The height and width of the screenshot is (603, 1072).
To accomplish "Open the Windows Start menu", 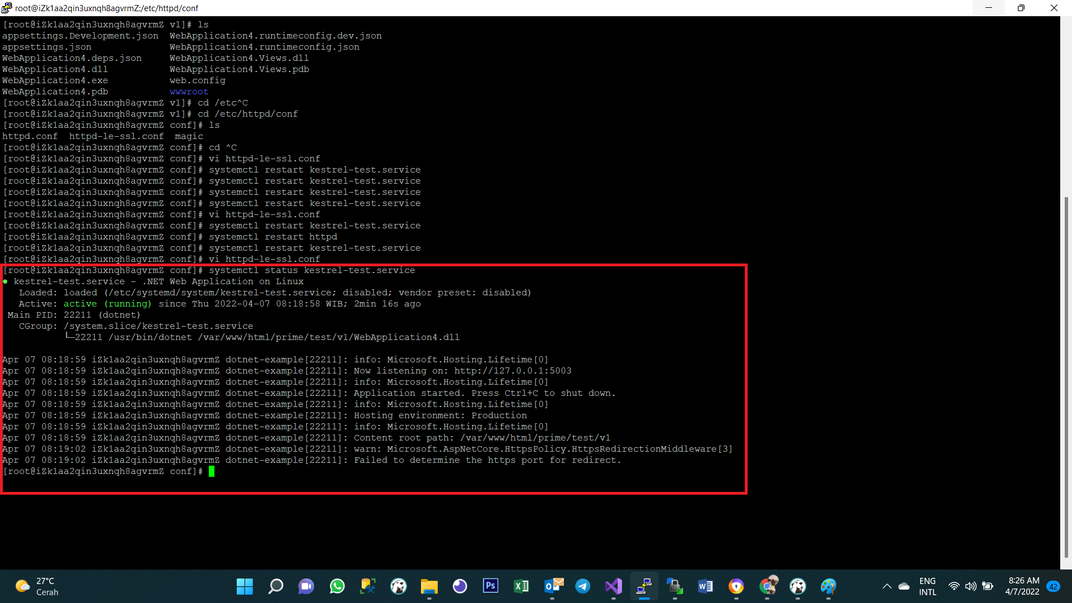I will (x=245, y=586).
